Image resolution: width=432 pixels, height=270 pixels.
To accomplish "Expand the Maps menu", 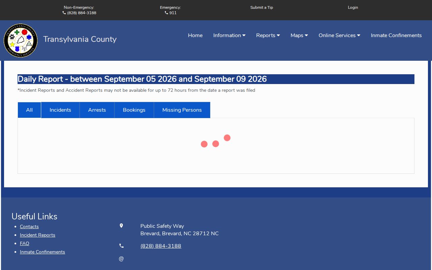I will point(299,35).
